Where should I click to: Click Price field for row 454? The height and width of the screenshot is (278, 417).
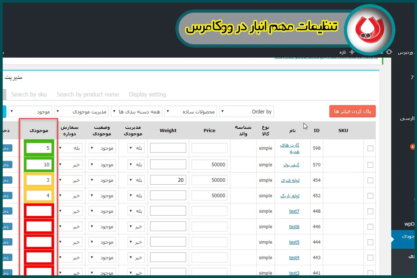209,180
